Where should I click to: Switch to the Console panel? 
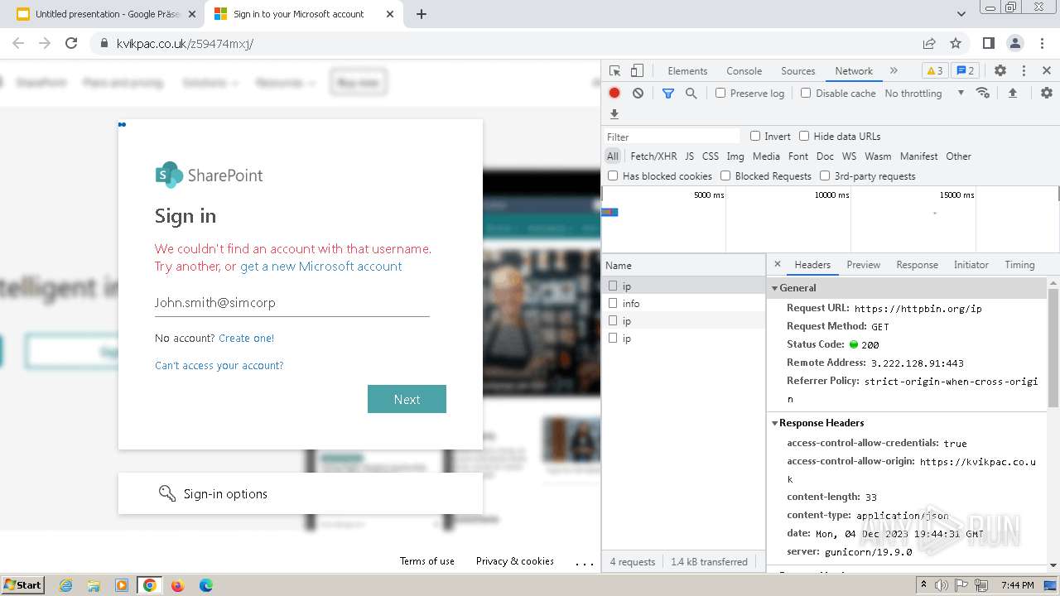(x=744, y=71)
